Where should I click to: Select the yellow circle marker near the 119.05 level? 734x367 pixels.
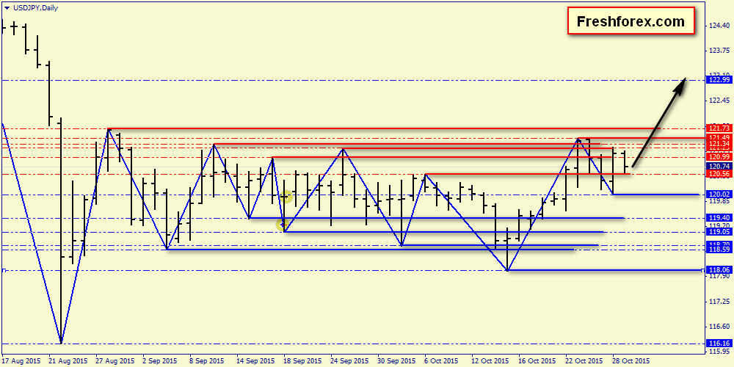pos(281,225)
